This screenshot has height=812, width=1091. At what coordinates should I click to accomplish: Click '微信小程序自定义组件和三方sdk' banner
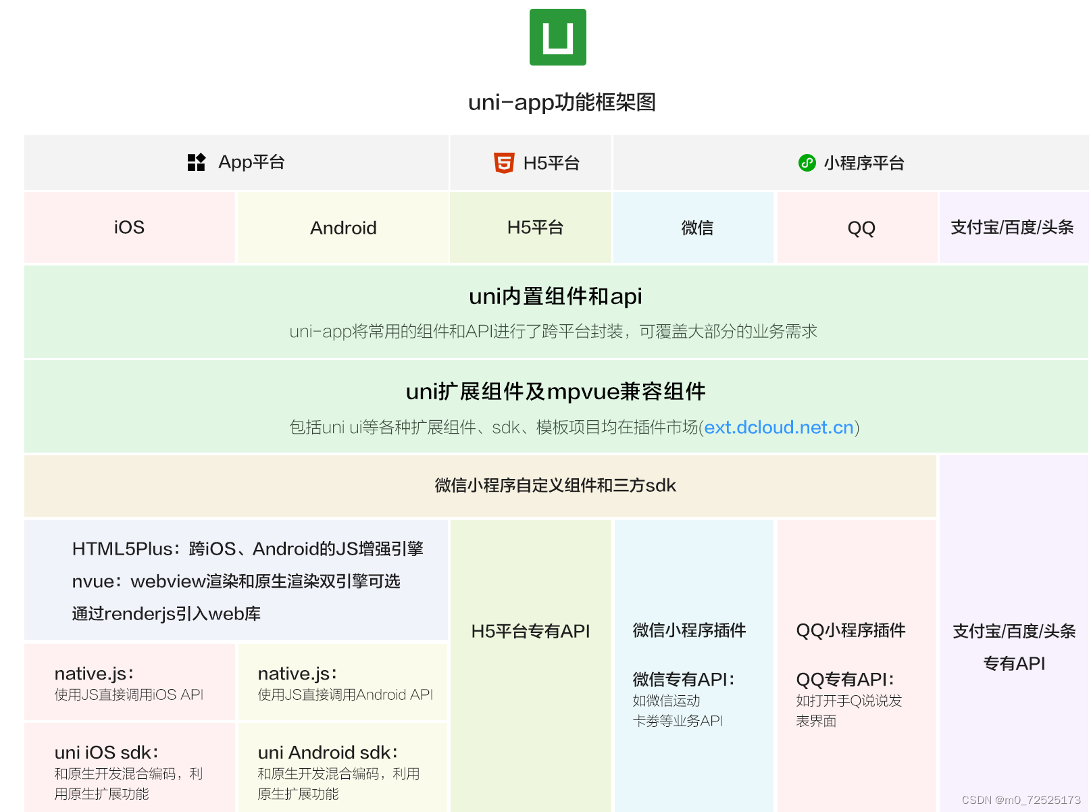[x=480, y=486]
